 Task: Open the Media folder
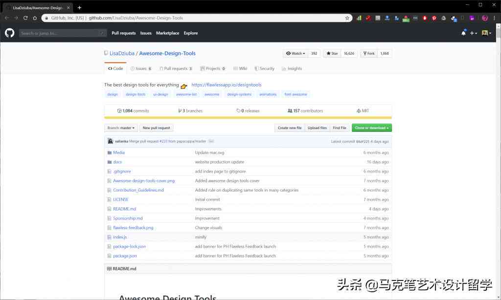click(x=119, y=152)
